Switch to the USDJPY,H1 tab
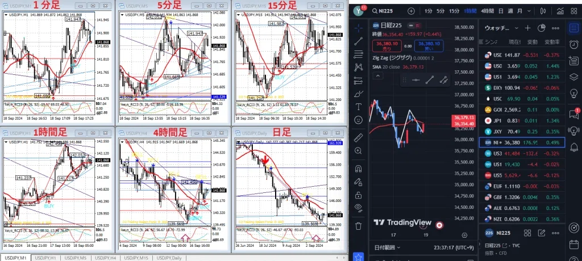The image size is (582, 261). coord(45,258)
